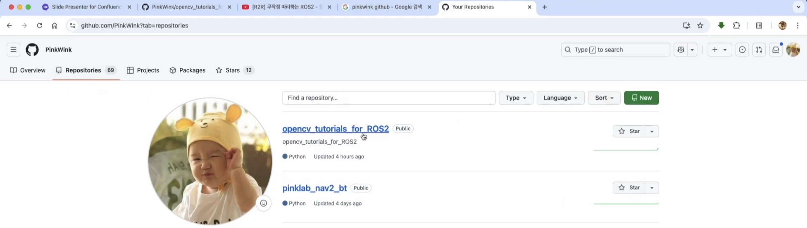This screenshot has height=228, width=807.
Task: Open the browser extensions puzzle icon
Action: click(x=737, y=26)
